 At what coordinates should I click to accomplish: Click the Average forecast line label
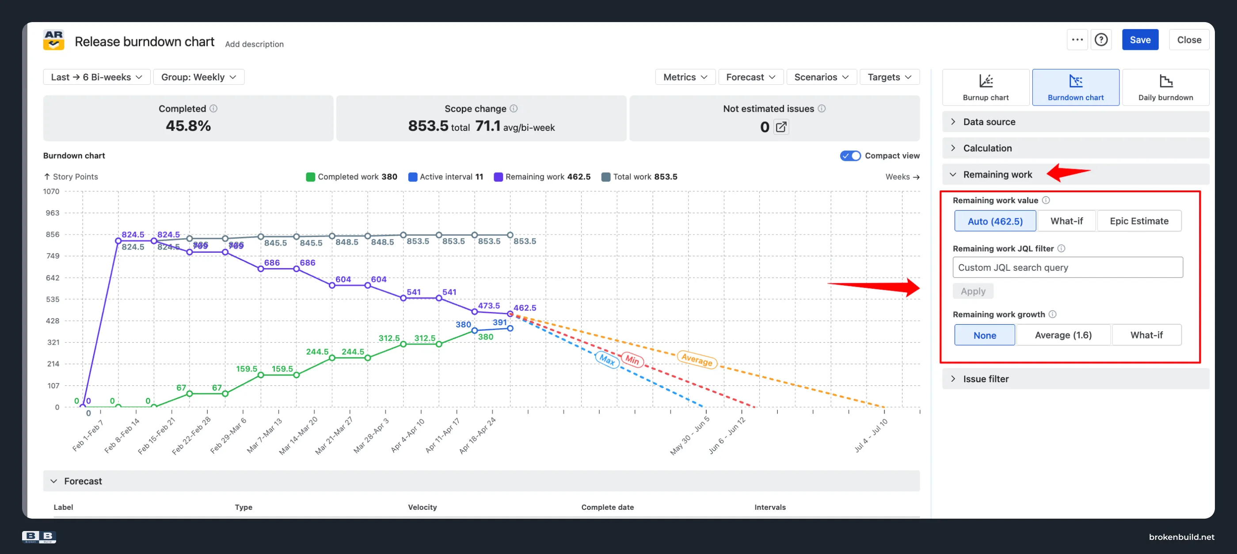point(697,359)
